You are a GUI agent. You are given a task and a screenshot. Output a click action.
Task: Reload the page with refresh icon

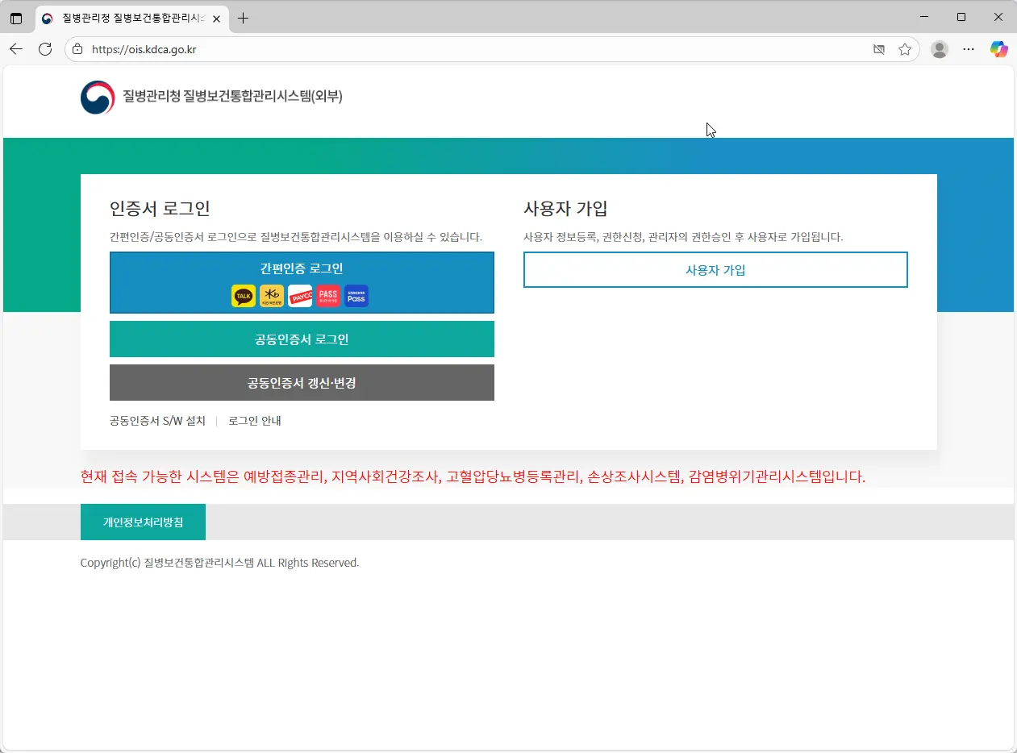45,49
